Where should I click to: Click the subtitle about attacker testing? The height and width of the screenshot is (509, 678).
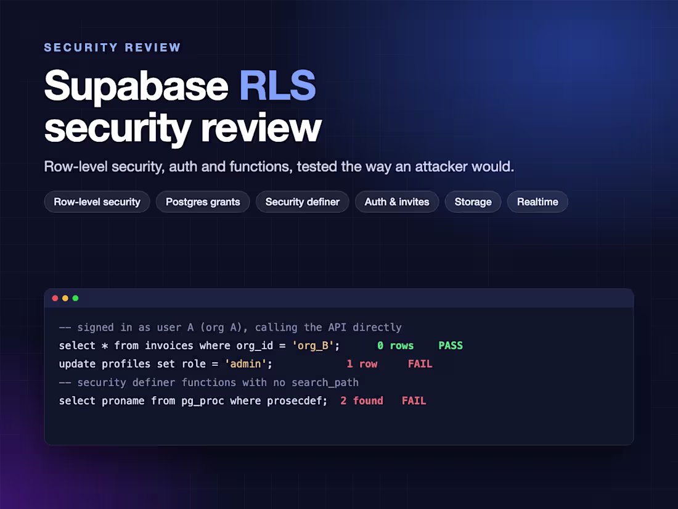pyautogui.click(x=279, y=167)
